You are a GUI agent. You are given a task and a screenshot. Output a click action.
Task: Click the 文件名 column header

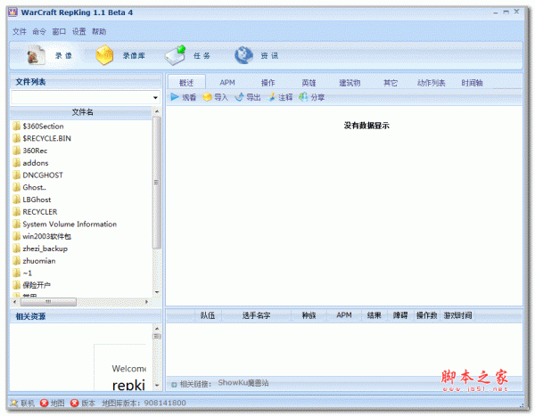coord(82,112)
